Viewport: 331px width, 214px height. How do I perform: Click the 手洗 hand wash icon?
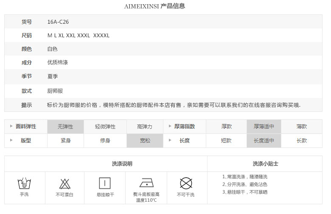(x=24, y=183)
